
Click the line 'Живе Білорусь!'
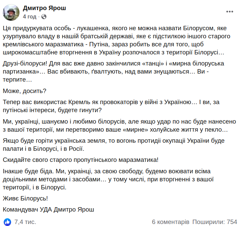pyautogui.click(x=25, y=198)
